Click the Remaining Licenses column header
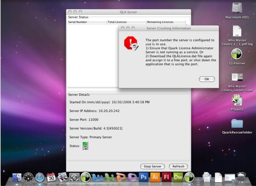The width and height of the screenshot is (256, 186). coord(166,22)
